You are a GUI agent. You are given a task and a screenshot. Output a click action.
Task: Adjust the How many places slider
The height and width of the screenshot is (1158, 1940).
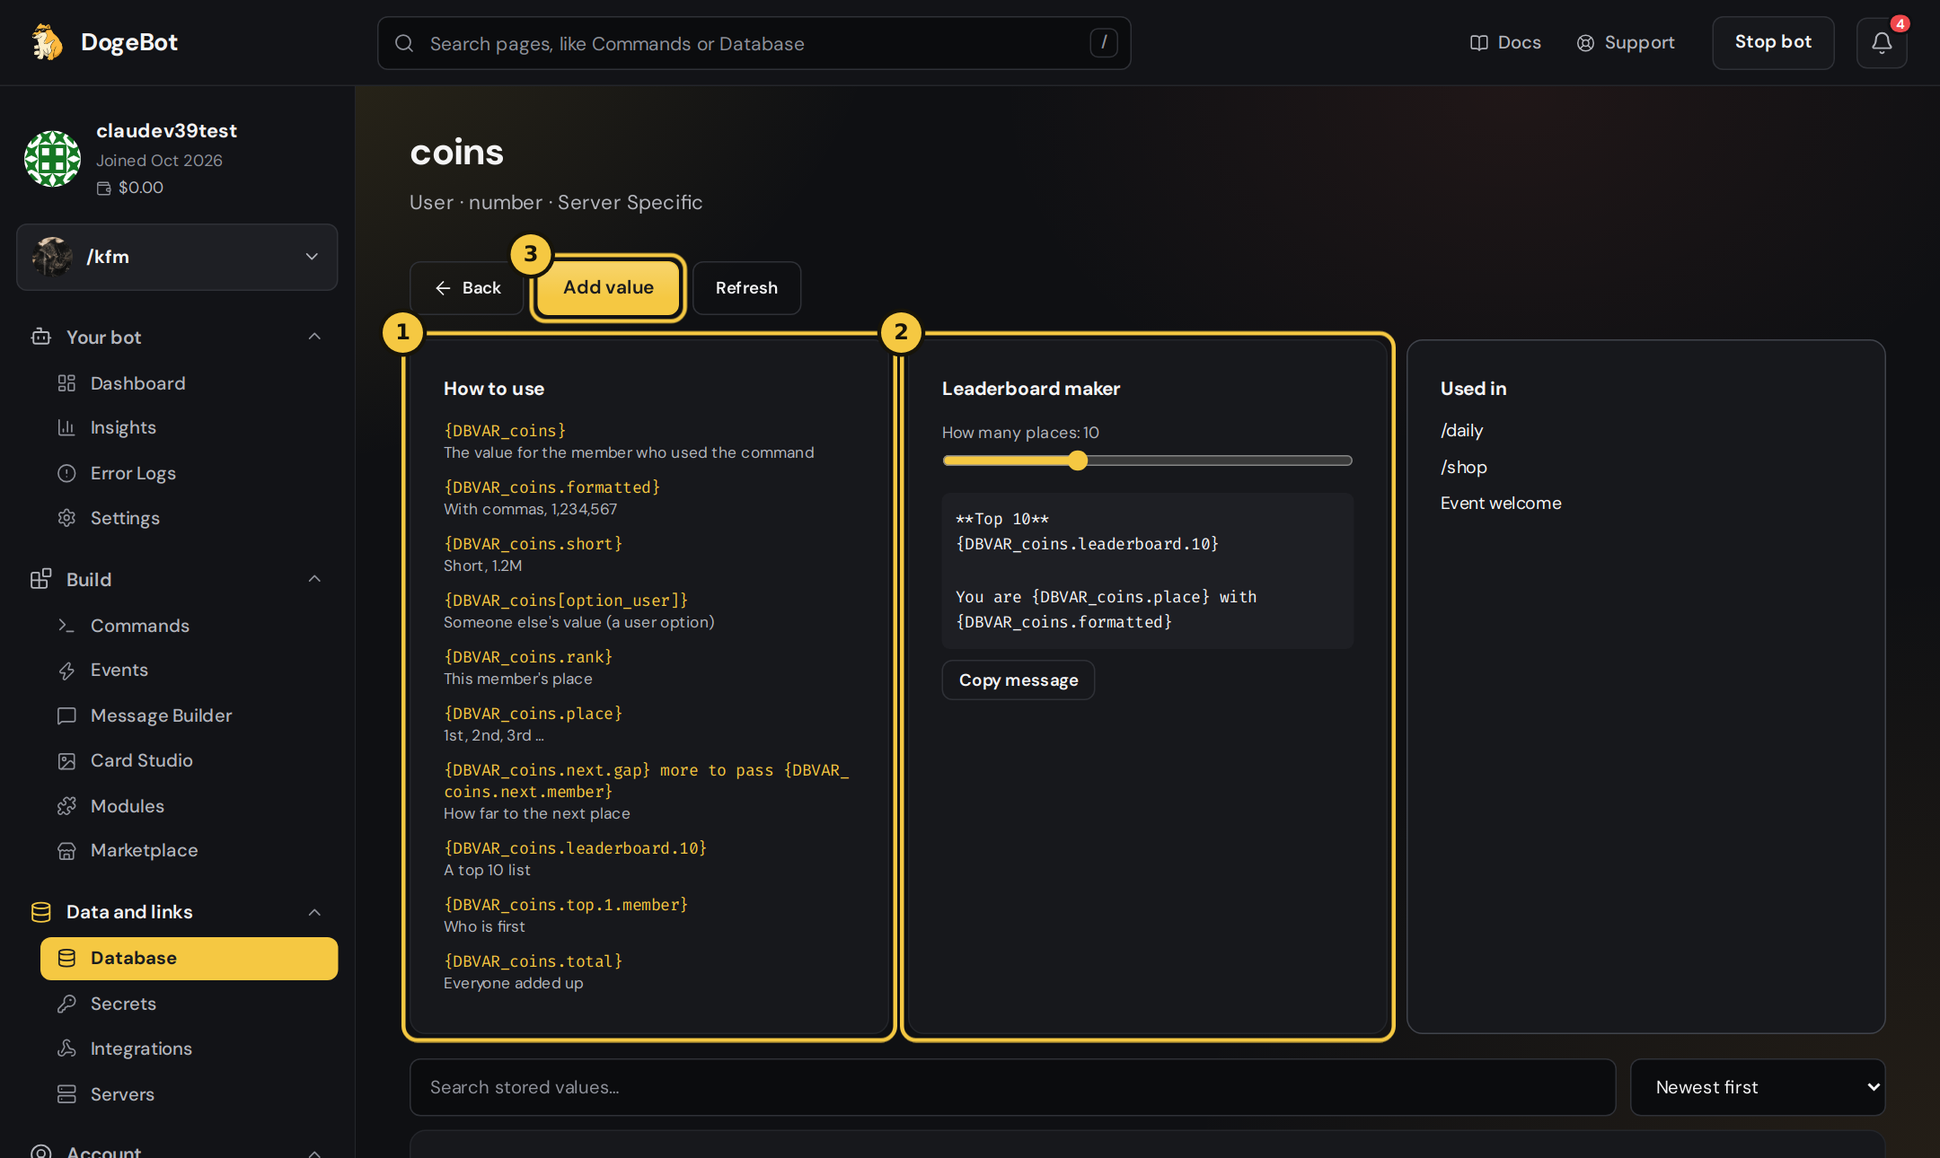coord(1147,461)
